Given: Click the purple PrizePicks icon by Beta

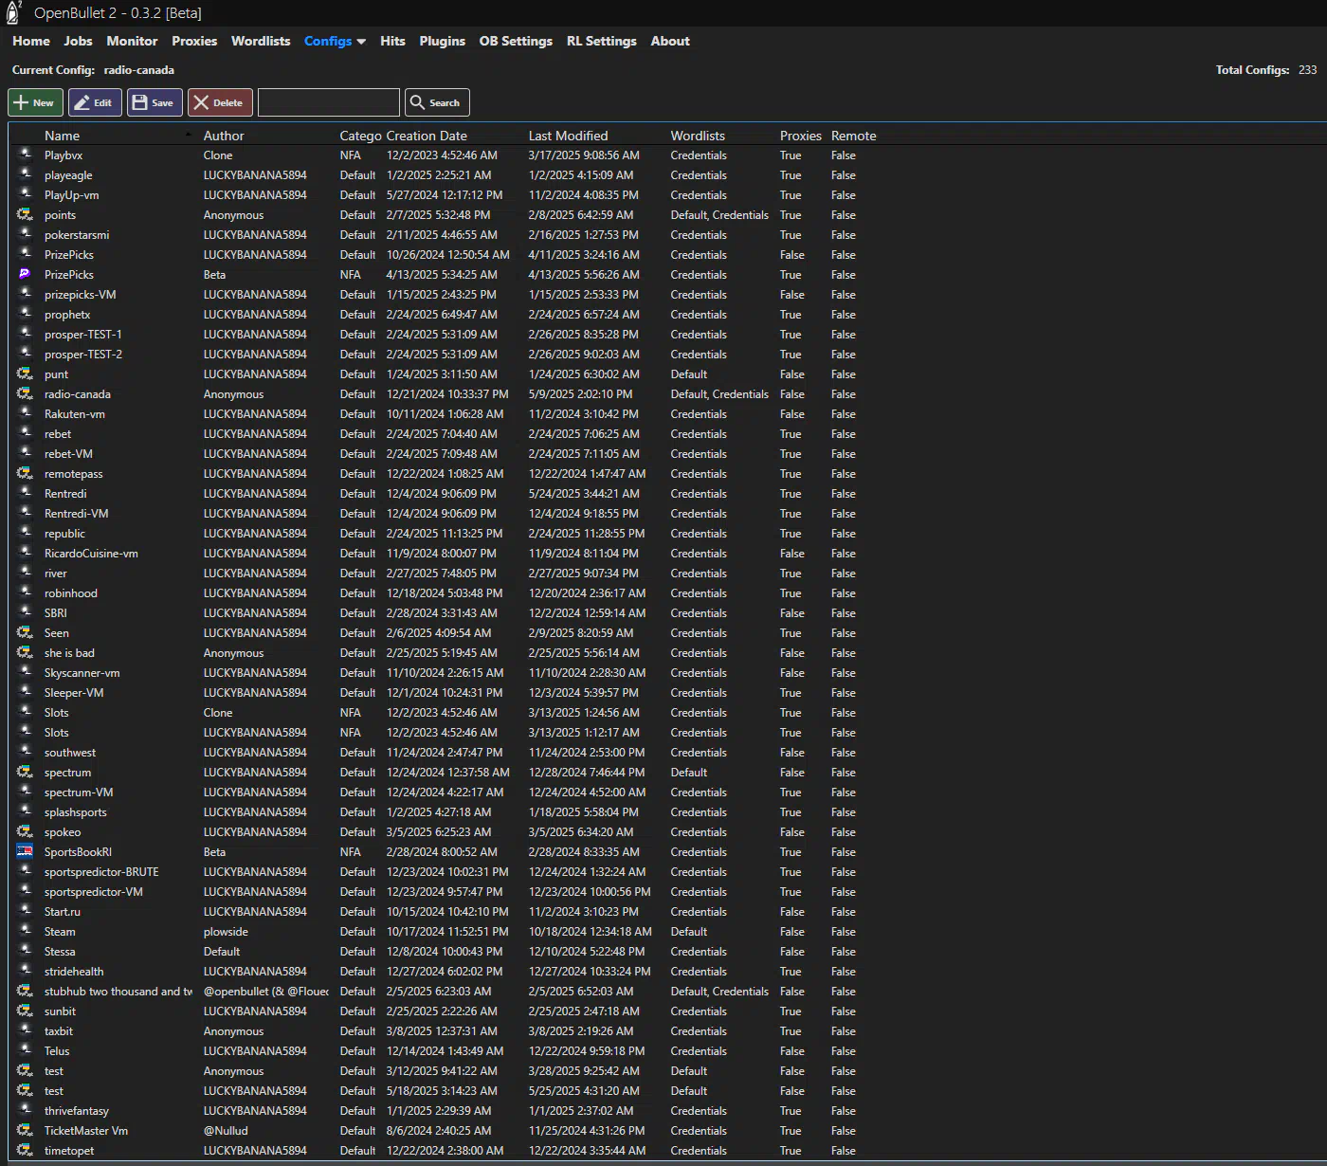Looking at the screenshot, I should [26, 274].
